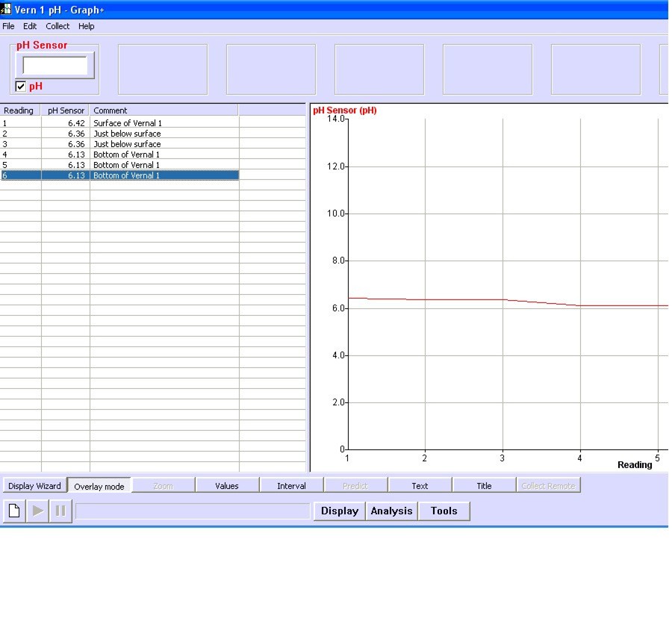Screen dimensions: 672x636
Task: Open the File menu
Action: coord(8,26)
